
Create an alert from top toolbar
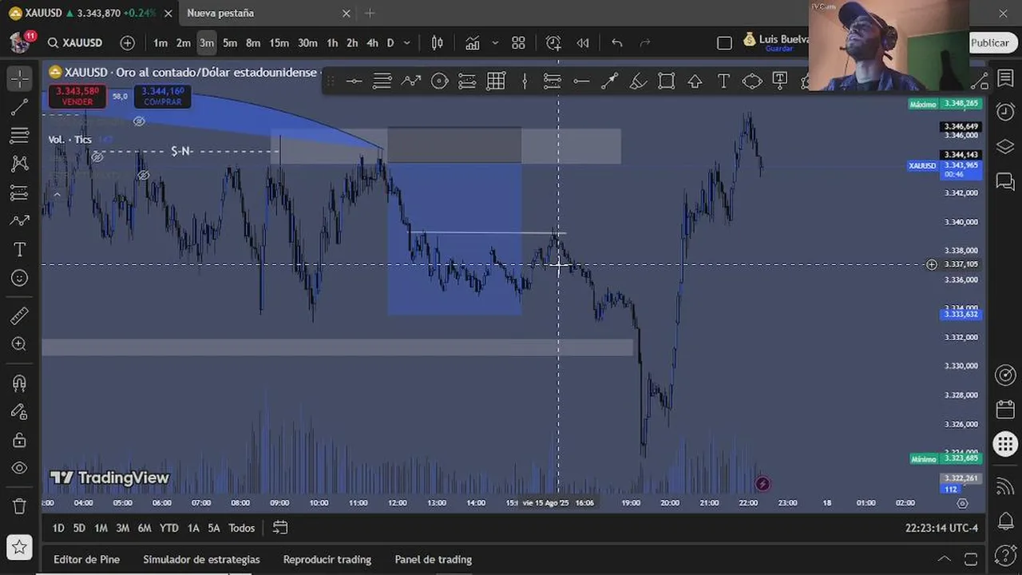click(x=553, y=43)
